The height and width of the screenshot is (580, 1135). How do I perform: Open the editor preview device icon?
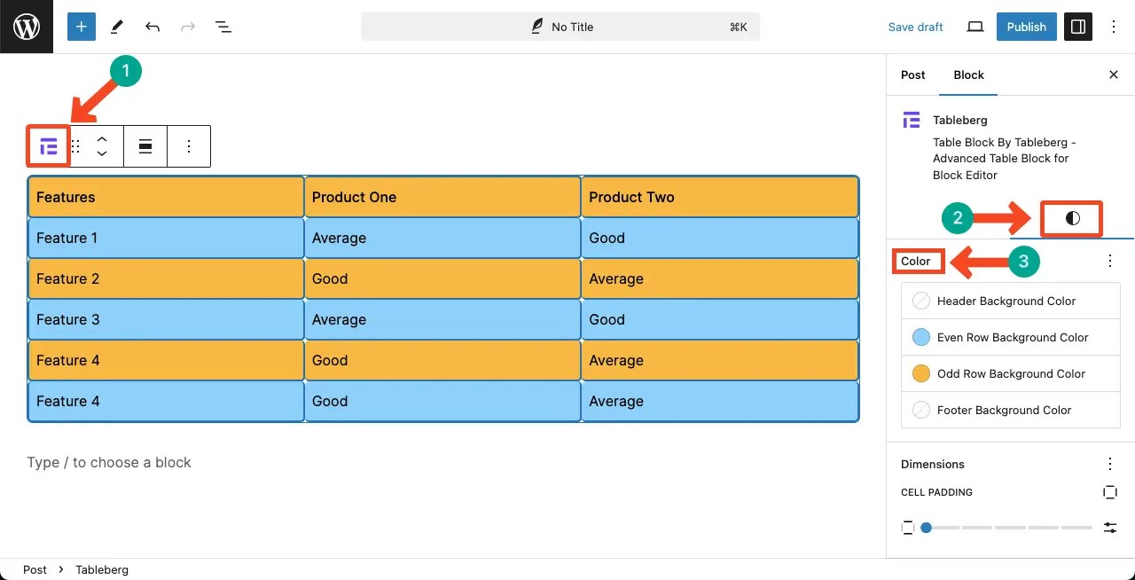[975, 27]
